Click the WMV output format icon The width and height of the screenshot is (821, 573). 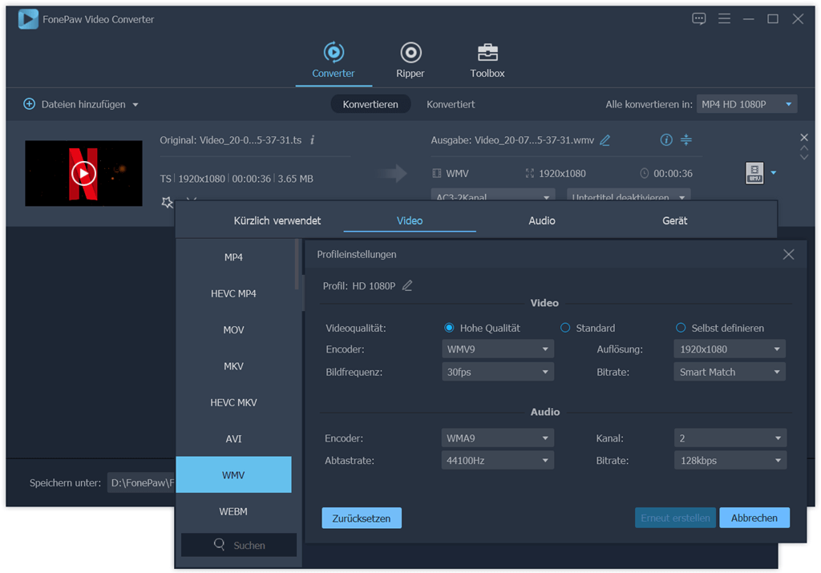[x=754, y=172]
